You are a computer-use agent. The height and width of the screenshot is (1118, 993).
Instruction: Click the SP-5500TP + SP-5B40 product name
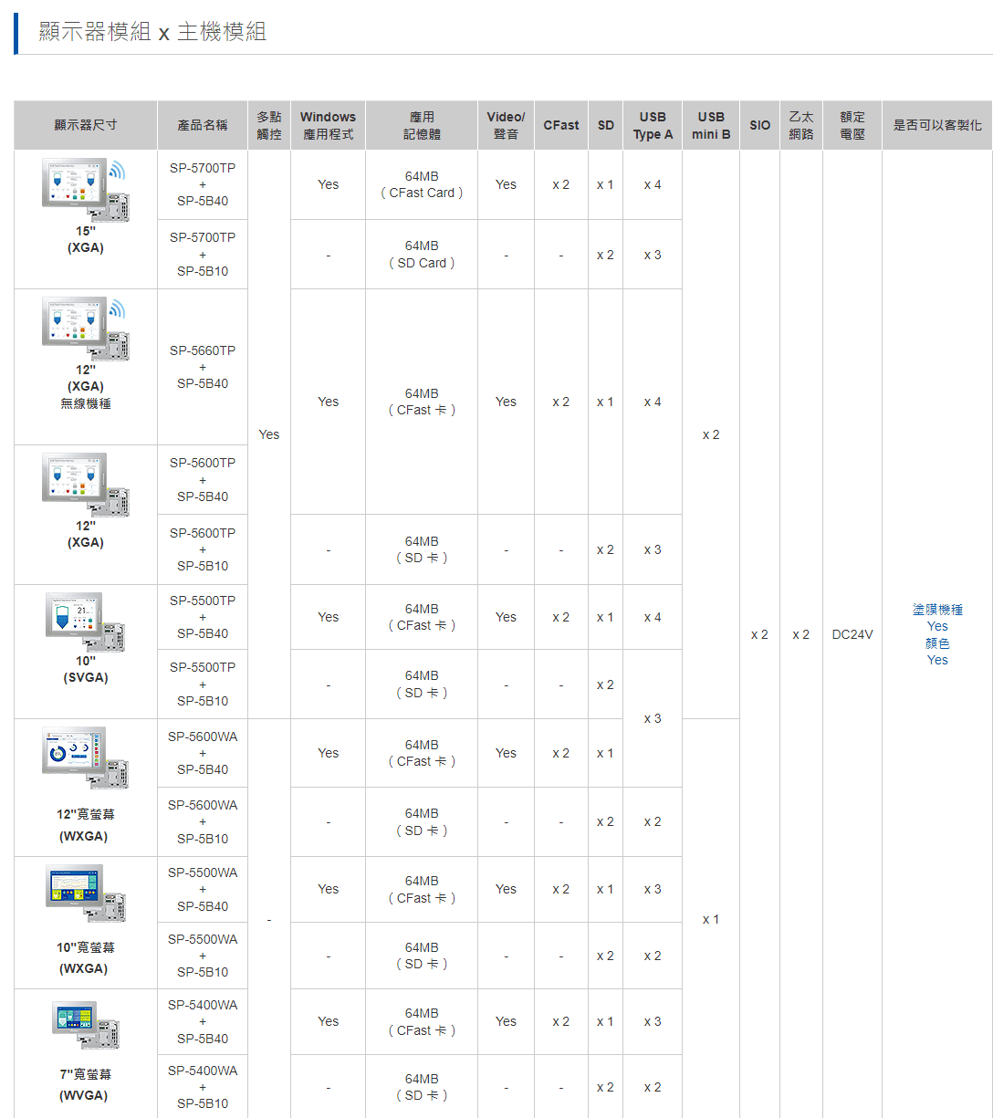click(203, 617)
